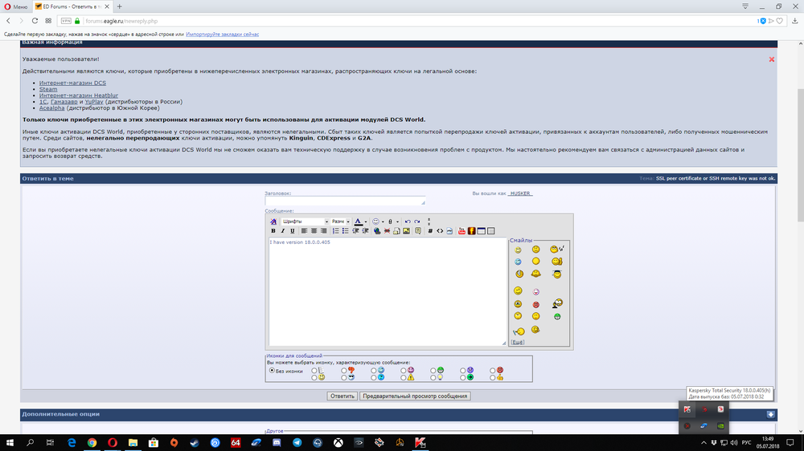Viewport: 804px width, 451px height.
Task: Select the green arrow message icon radio
Action: 462,378
